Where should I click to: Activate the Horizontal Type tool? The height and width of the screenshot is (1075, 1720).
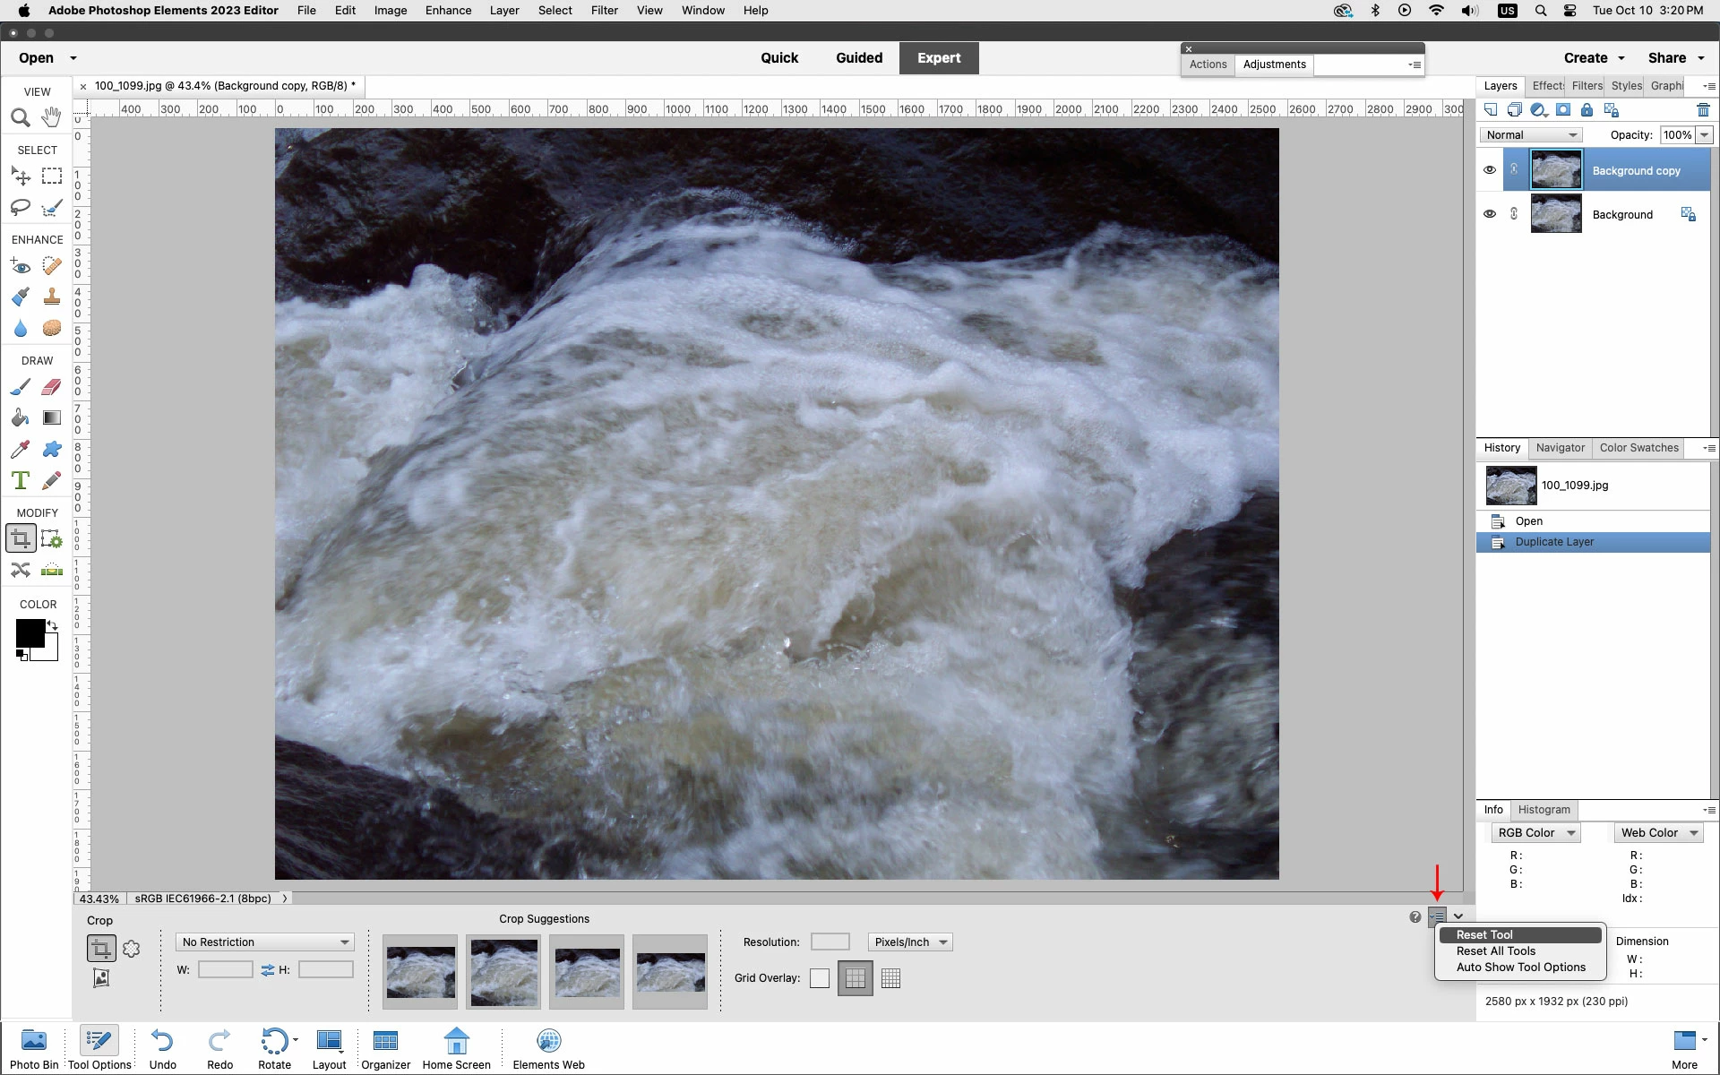pyautogui.click(x=20, y=480)
